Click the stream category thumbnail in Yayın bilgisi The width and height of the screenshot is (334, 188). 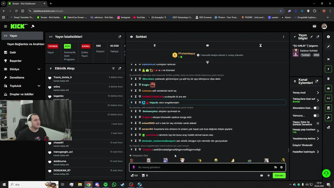coord(295,53)
